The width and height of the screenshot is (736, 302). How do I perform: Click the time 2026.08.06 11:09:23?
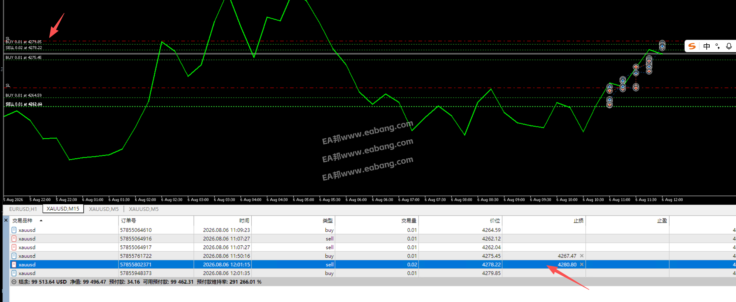click(226, 230)
